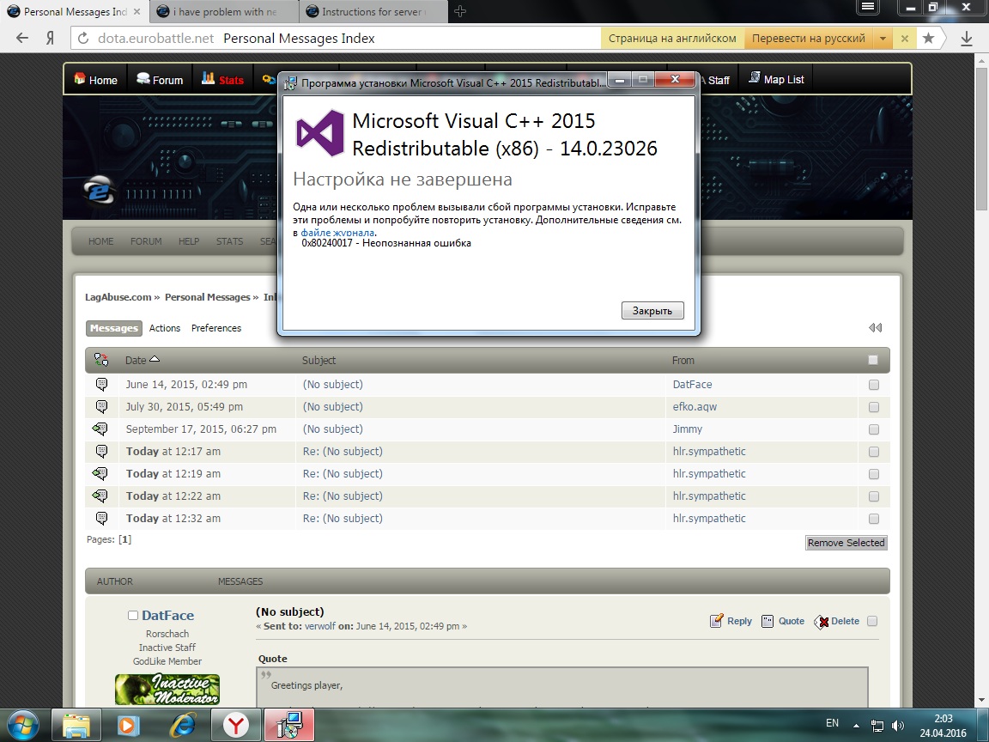Click verwolf recipient link
Screen dimensions: 989x742
click(319, 627)
